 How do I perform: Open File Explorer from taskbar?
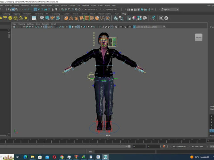33,157
